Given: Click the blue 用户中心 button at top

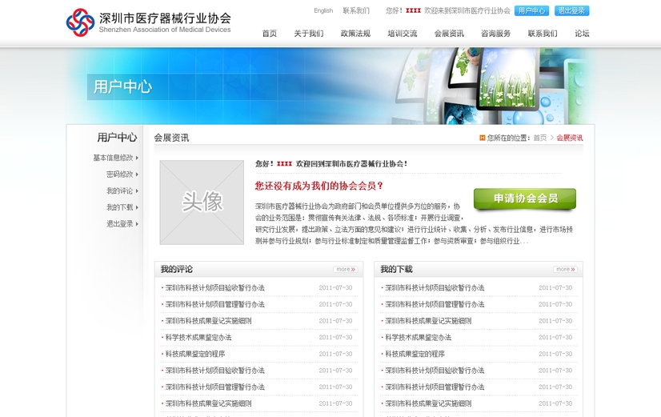Looking at the screenshot, I should click(x=531, y=10).
